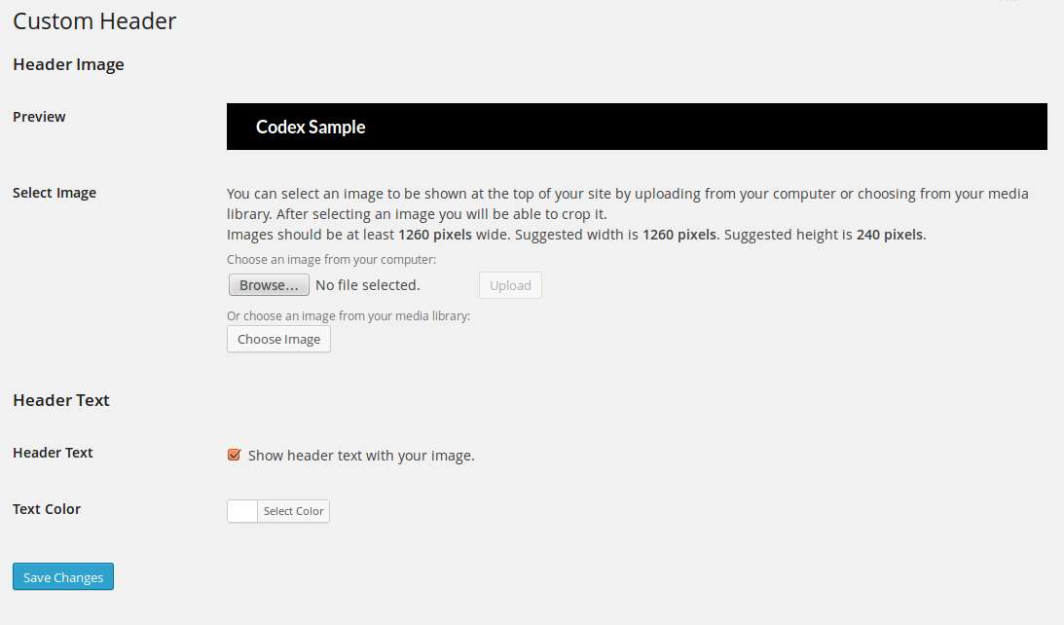
Task: Click 'Or choose an image from your media library' text
Action: [349, 315]
